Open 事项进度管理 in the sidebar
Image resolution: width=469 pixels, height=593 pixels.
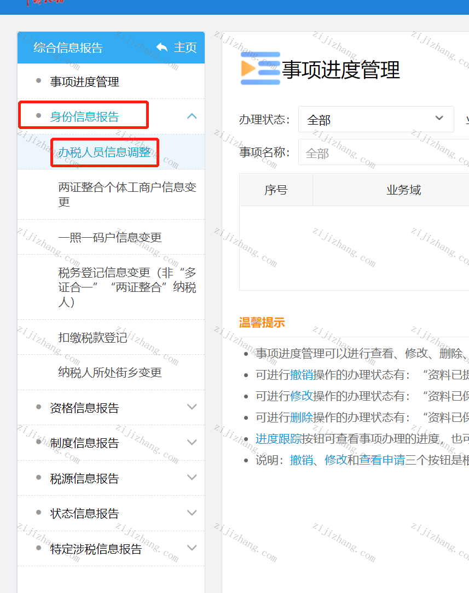(84, 81)
